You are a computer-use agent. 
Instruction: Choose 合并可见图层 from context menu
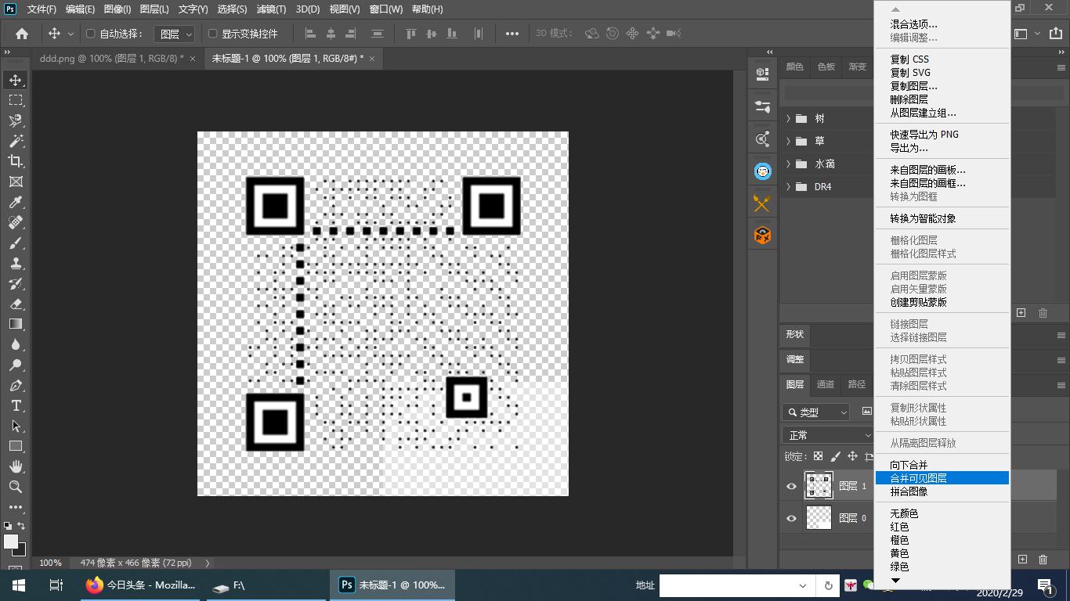coord(918,478)
